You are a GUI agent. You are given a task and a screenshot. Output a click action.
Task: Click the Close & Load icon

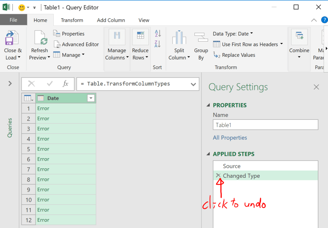pyautogui.click(x=12, y=38)
